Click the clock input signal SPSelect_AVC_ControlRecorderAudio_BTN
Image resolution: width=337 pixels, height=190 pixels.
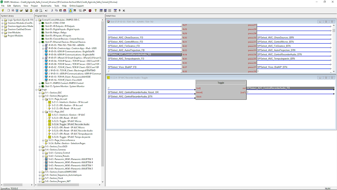coord(130,96)
